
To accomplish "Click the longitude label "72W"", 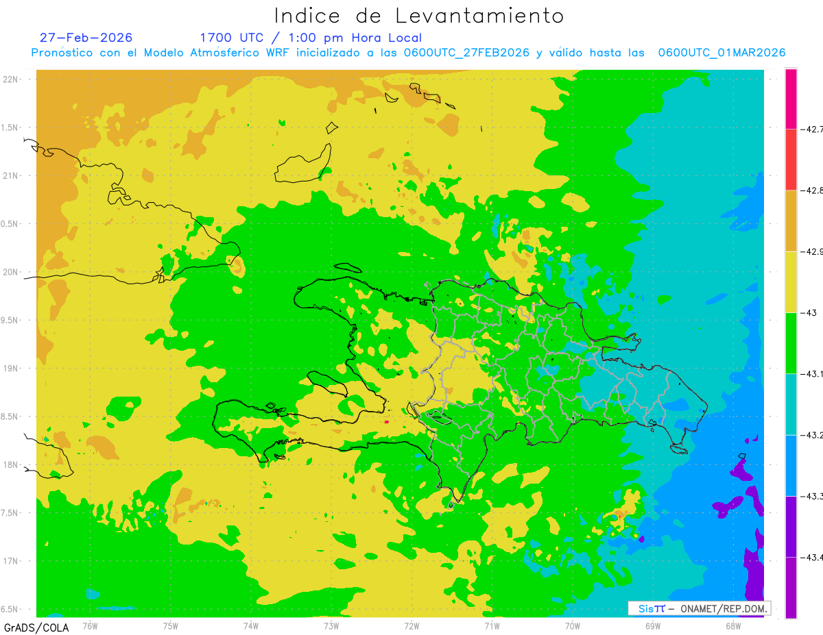I will pyautogui.click(x=411, y=625).
